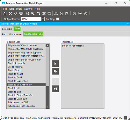130x120 pixels.
Task: Open the Actions menu
Action: pyautogui.click(x=28, y=9)
